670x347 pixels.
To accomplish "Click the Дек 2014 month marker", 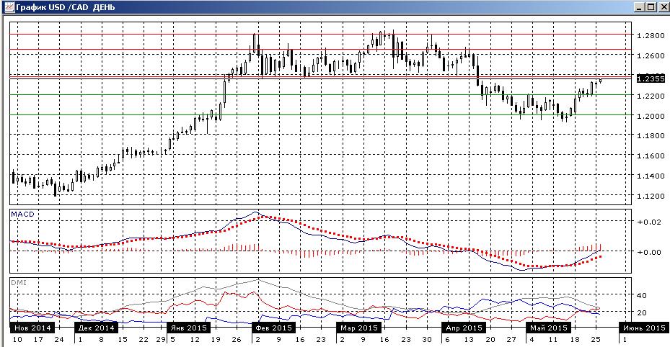I will (97, 328).
